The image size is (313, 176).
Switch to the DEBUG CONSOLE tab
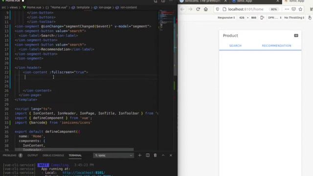coord(53,155)
